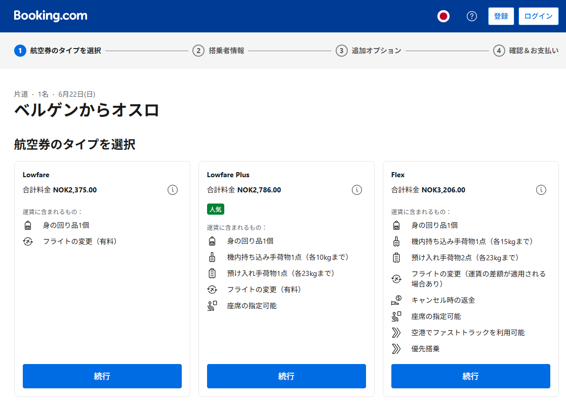Screen dimensions: 566x403
Task: Click 続行 on the Lowfare Plus card
Action: point(286,376)
